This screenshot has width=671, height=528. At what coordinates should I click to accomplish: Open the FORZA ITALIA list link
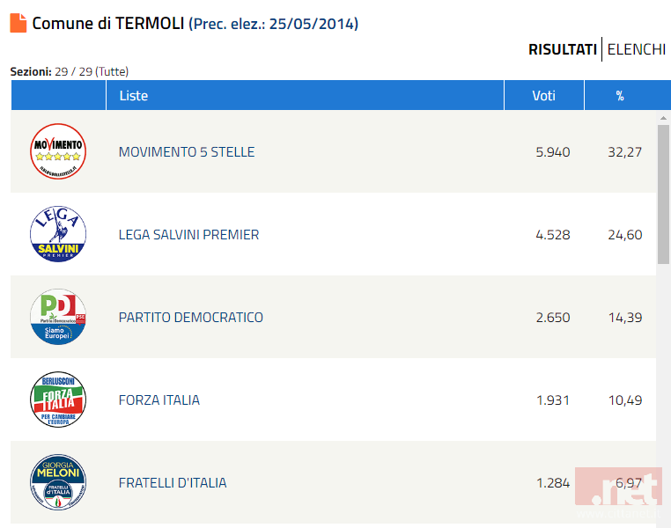point(159,400)
